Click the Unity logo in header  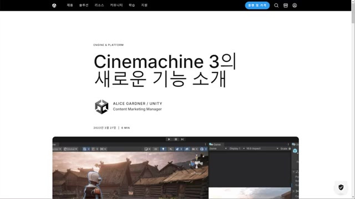54,6
